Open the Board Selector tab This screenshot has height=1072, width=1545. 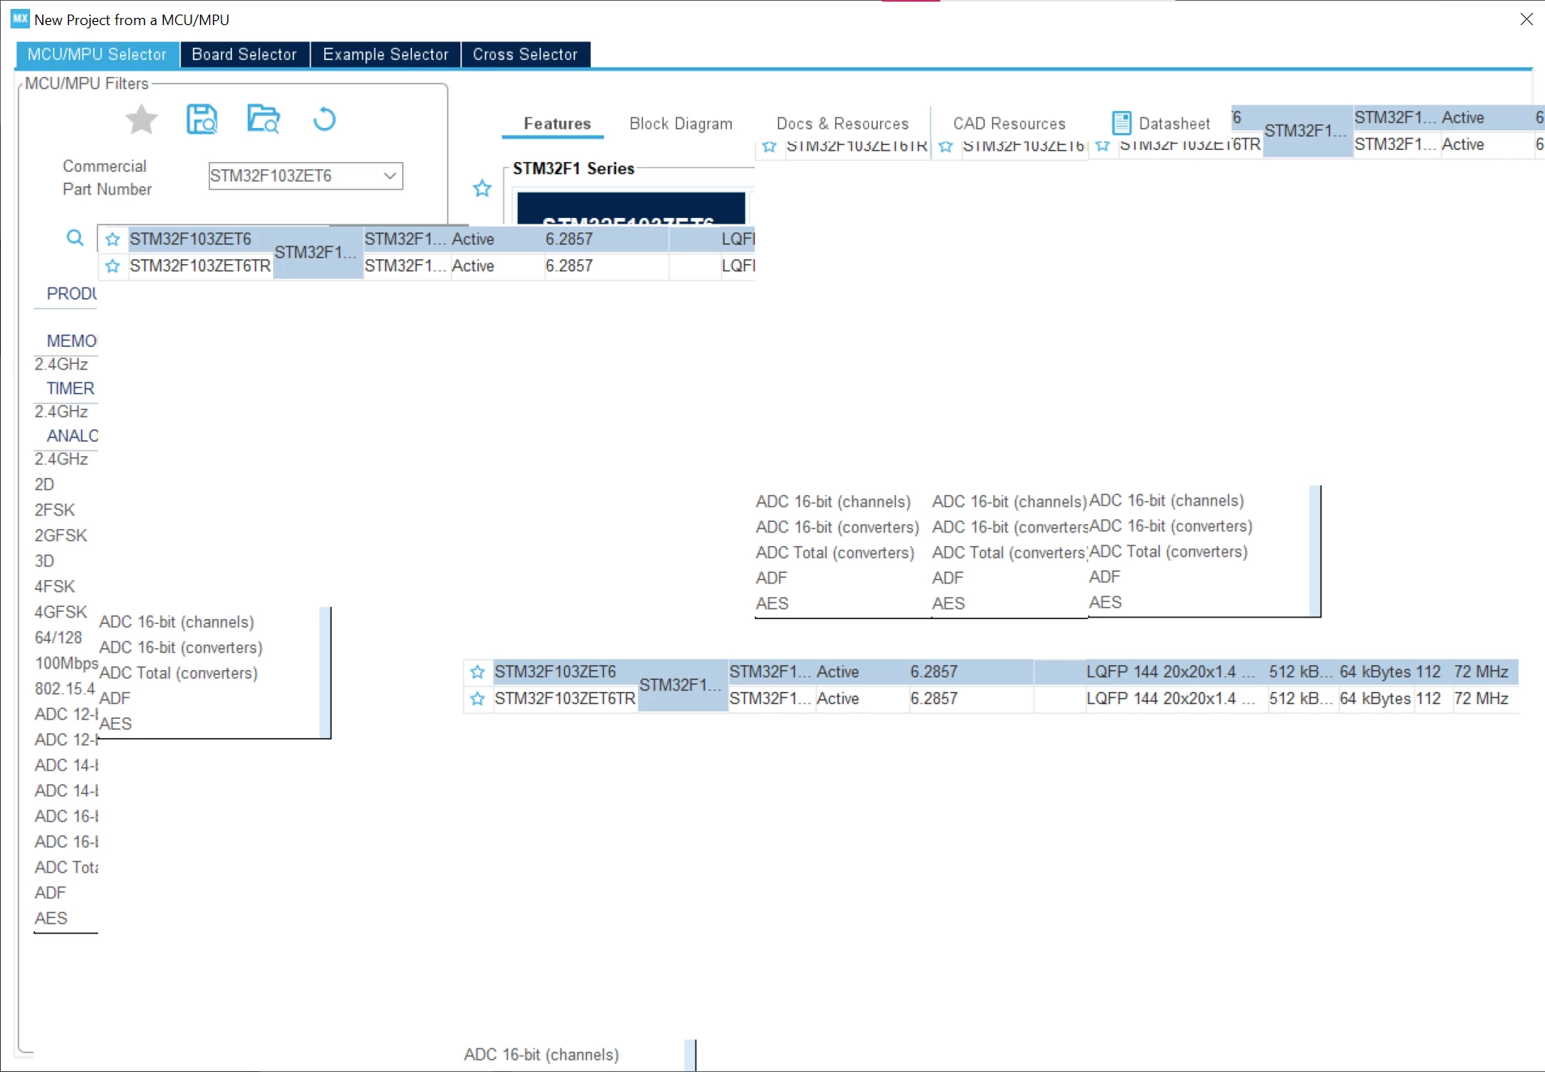tap(245, 54)
